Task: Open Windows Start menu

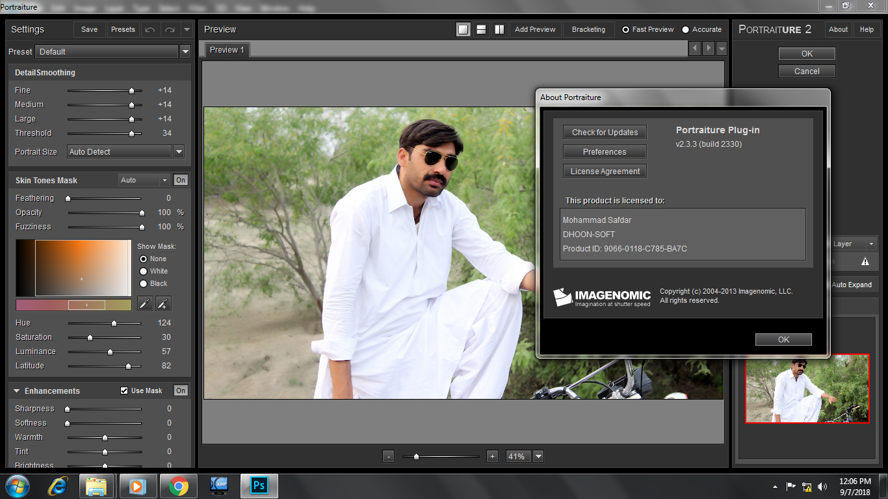Action: coord(16,486)
